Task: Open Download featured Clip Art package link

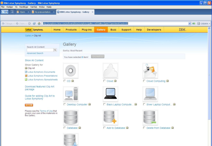Action: (39, 88)
